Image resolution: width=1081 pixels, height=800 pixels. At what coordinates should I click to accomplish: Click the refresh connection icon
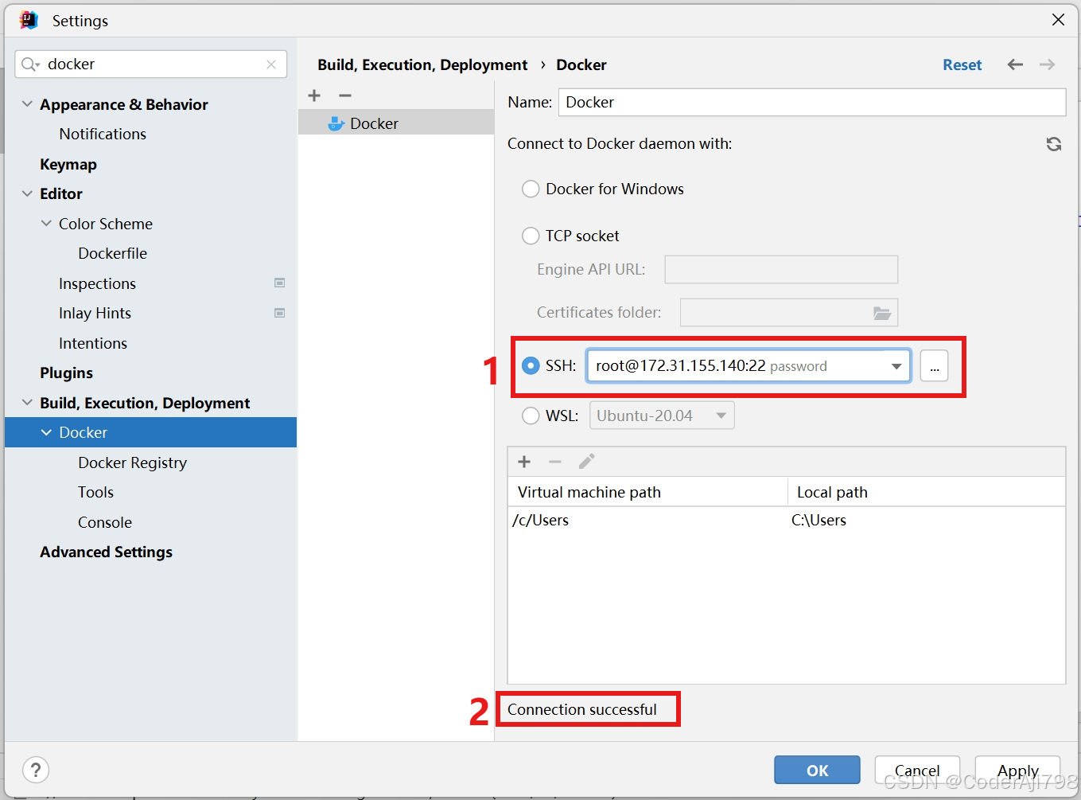pyautogui.click(x=1053, y=144)
